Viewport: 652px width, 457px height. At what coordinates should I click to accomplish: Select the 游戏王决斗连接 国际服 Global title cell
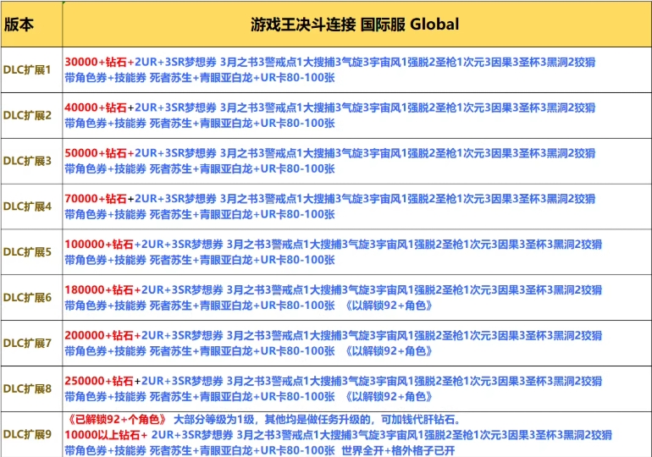pyautogui.click(x=356, y=24)
